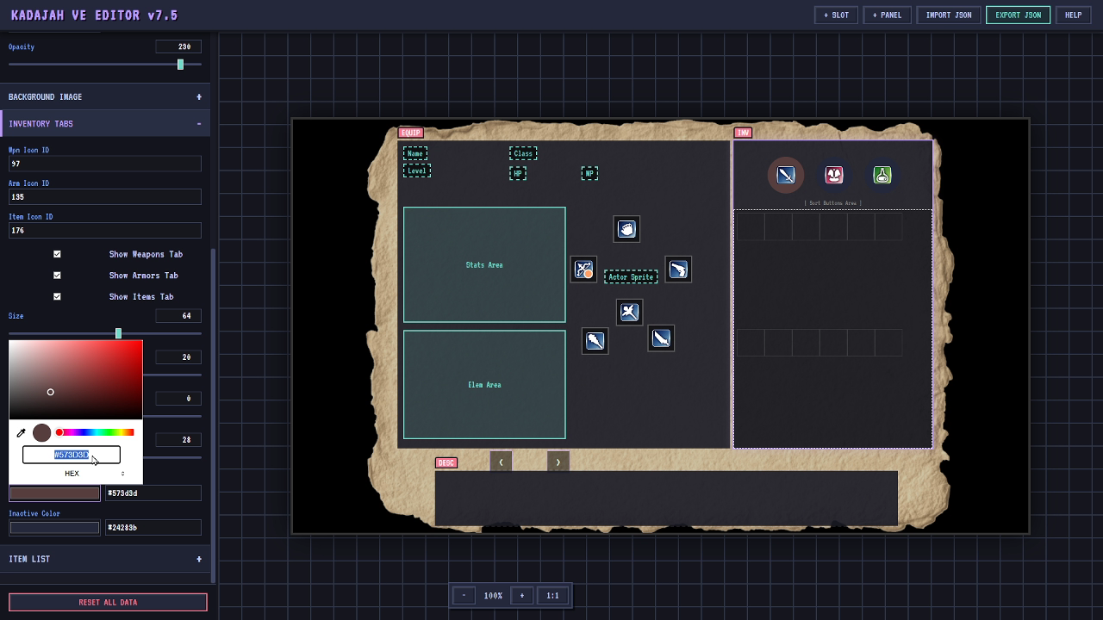Select the INV panel label
This screenshot has width=1103, height=620.
tap(743, 133)
